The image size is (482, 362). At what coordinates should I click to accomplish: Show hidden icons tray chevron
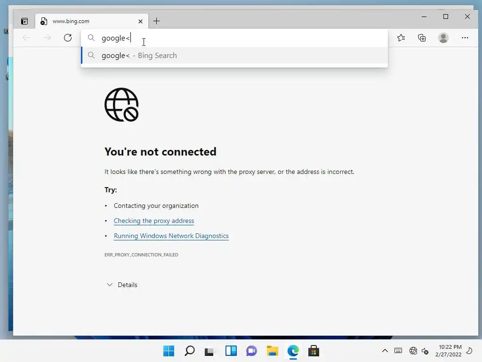coord(385,351)
